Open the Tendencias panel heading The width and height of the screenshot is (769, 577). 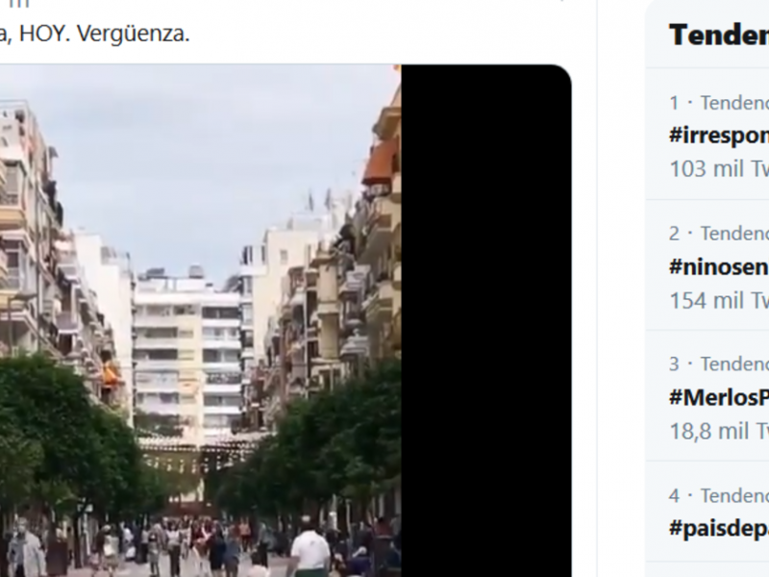pyautogui.click(x=719, y=36)
